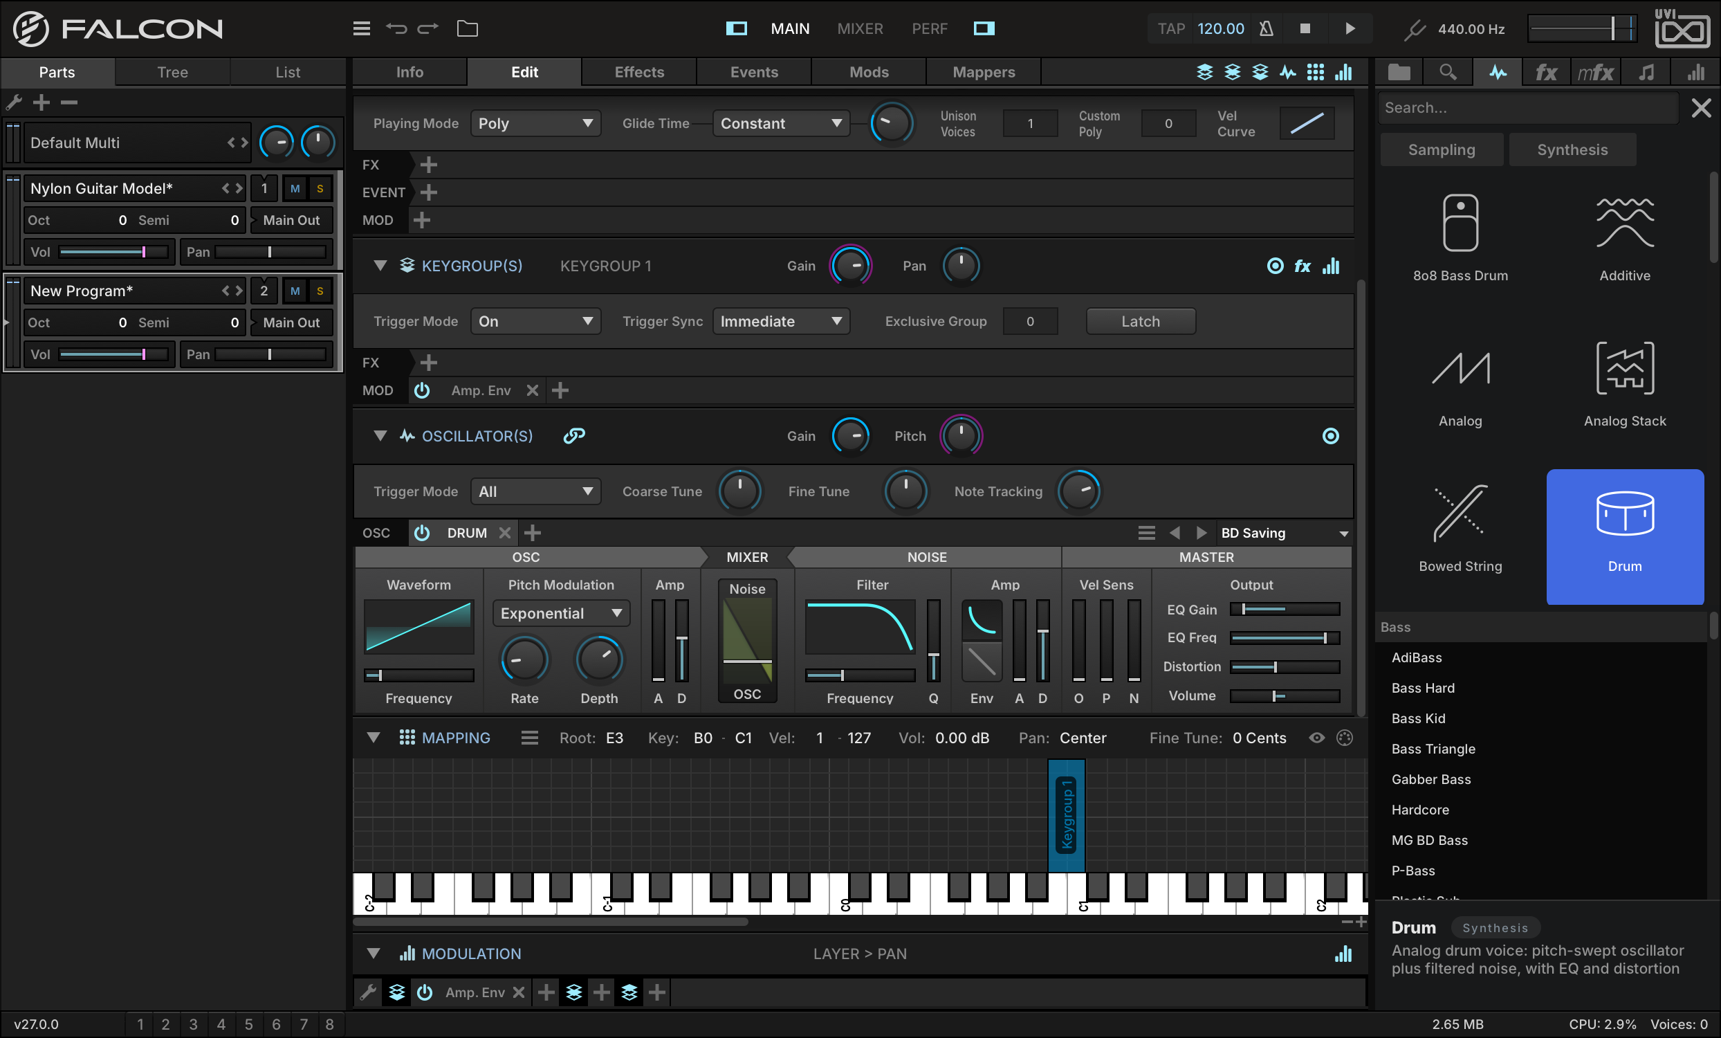Open the BD Saving preset dropdown
This screenshot has width=1721, height=1038.
pos(1284,533)
